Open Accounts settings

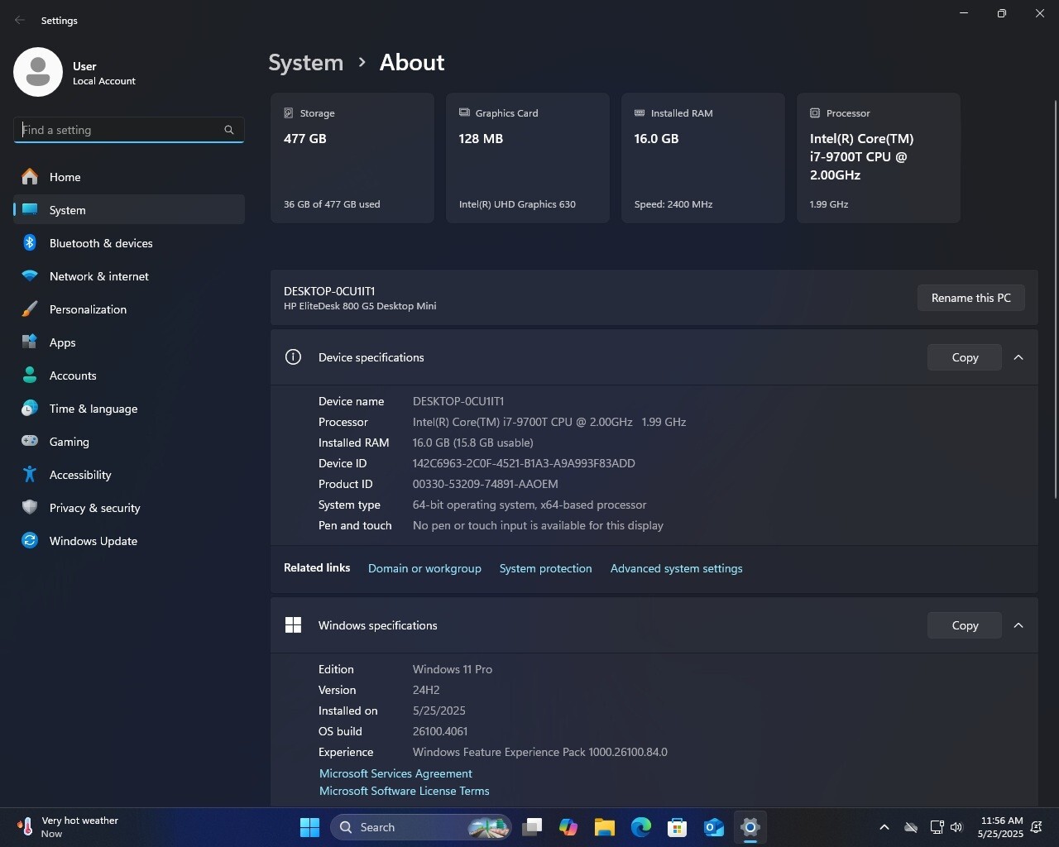[129, 376]
